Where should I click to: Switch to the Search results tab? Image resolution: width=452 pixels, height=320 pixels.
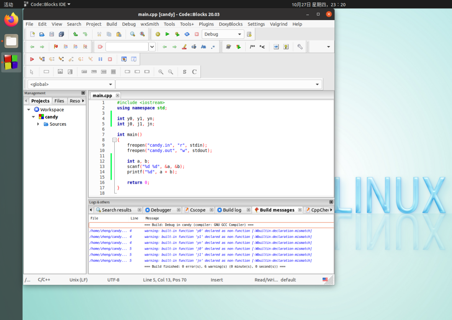(116, 210)
